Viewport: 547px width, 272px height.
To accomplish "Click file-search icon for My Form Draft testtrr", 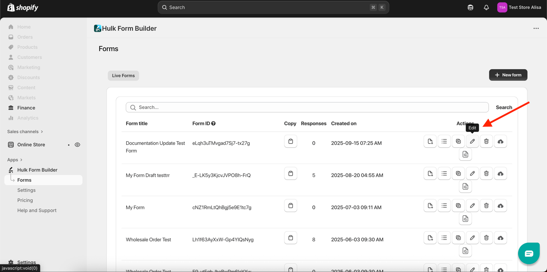I will (465, 186).
